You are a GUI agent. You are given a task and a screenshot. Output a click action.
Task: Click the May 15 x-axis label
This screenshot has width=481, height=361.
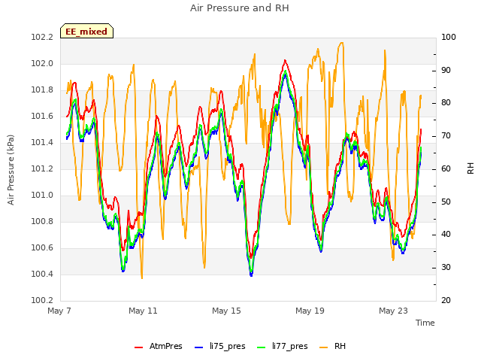pyautogui.click(x=226, y=311)
